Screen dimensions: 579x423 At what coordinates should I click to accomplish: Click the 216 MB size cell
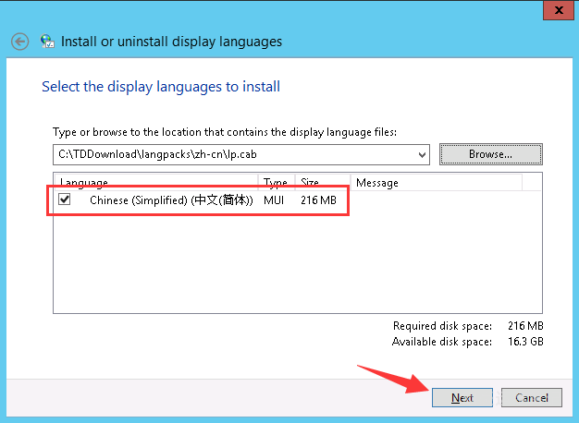click(319, 199)
